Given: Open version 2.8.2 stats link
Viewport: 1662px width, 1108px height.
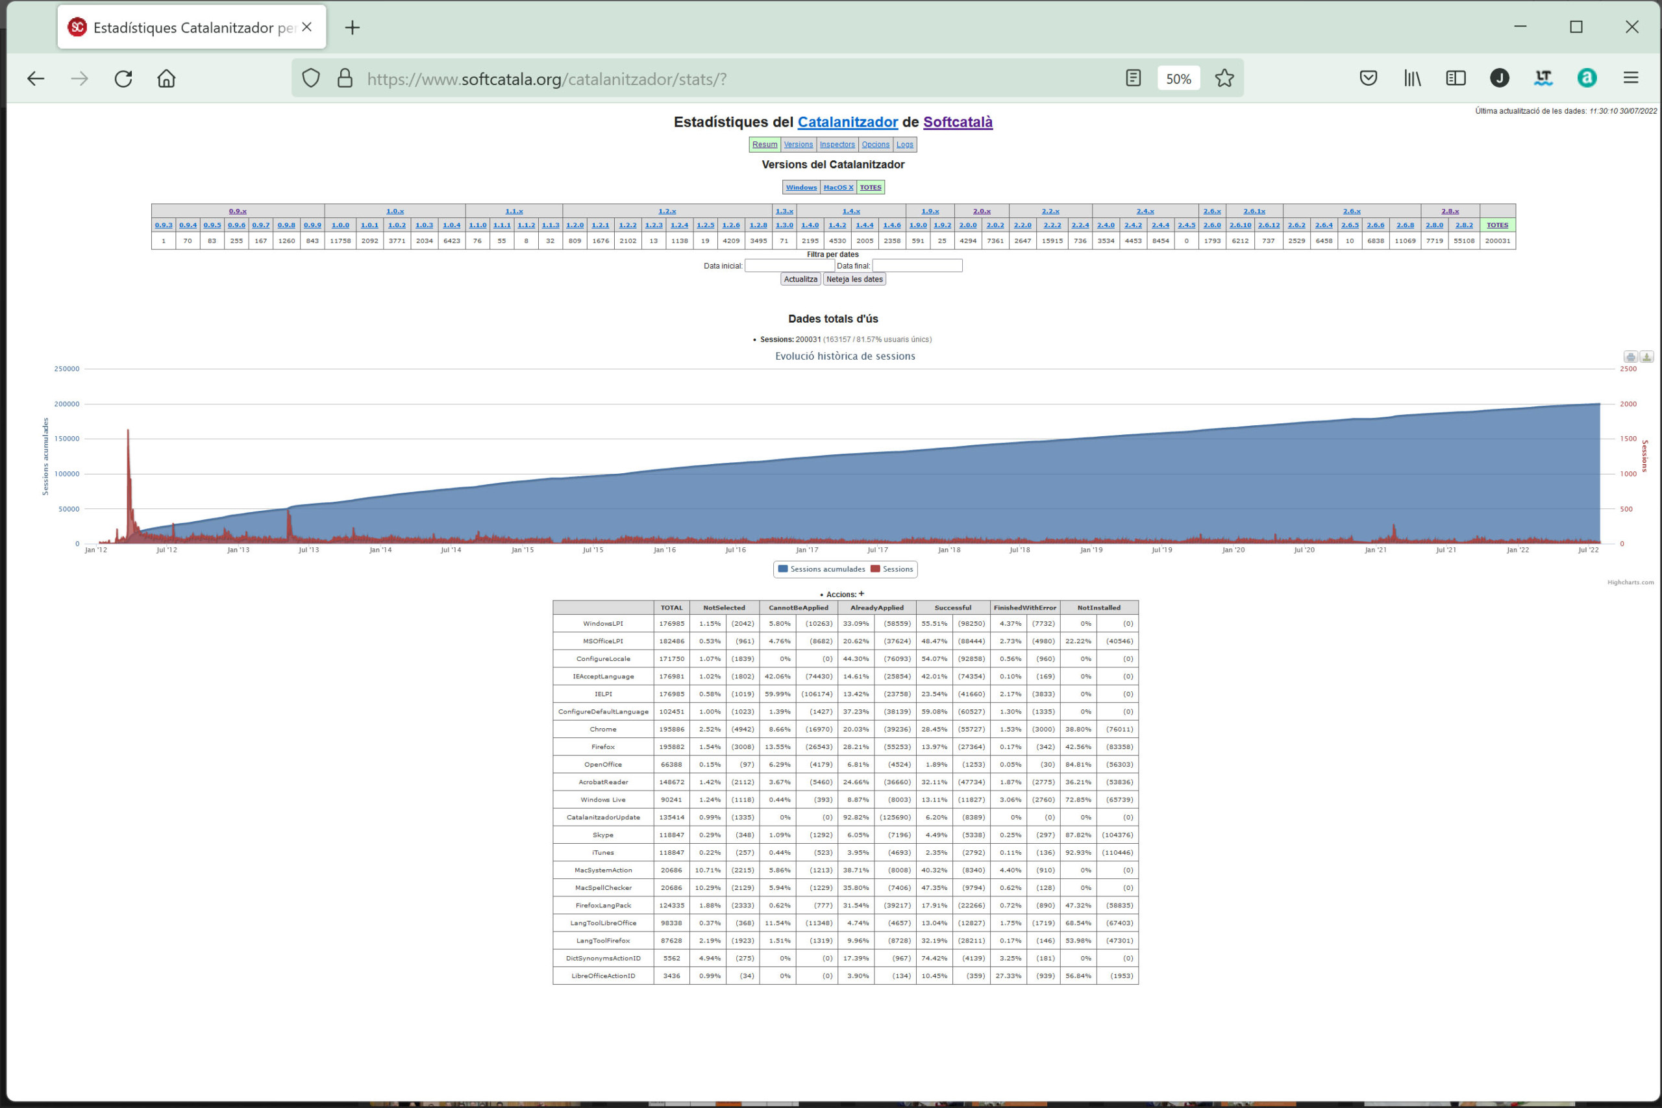Looking at the screenshot, I should click(x=1464, y=225).
